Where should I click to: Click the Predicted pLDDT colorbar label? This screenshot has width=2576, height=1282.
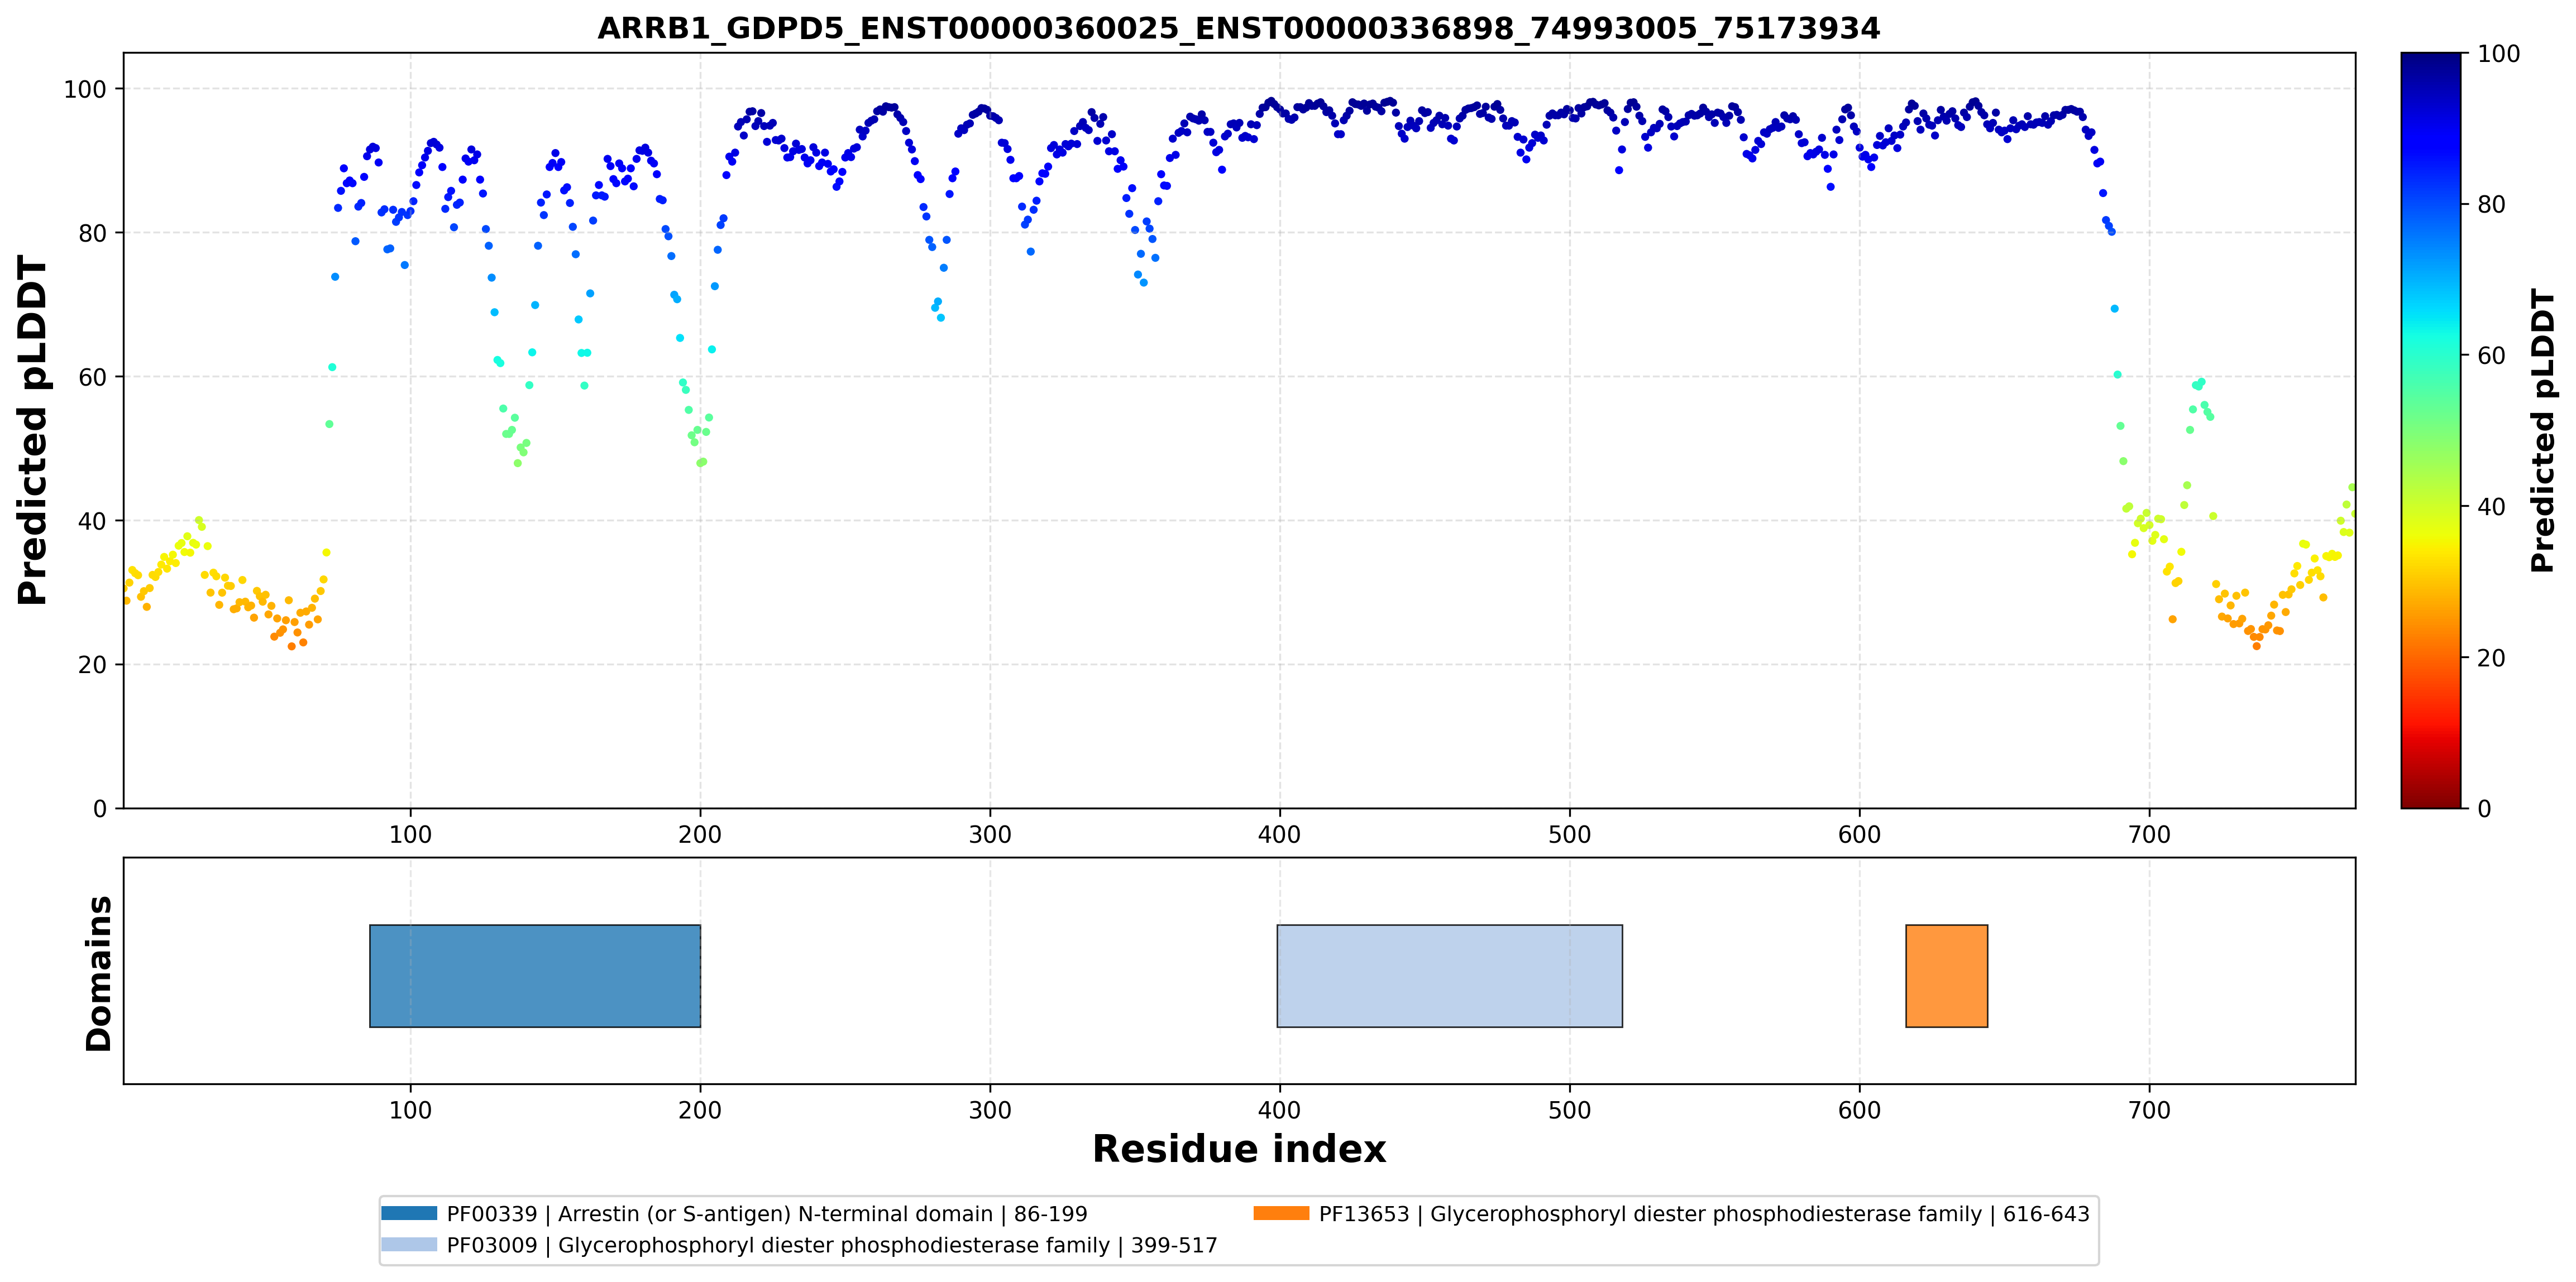[x=2543, y=431]
